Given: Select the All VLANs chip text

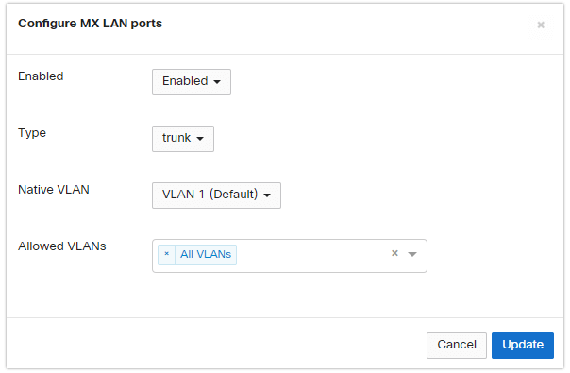Looking at the screenshot, I should 206,254.
